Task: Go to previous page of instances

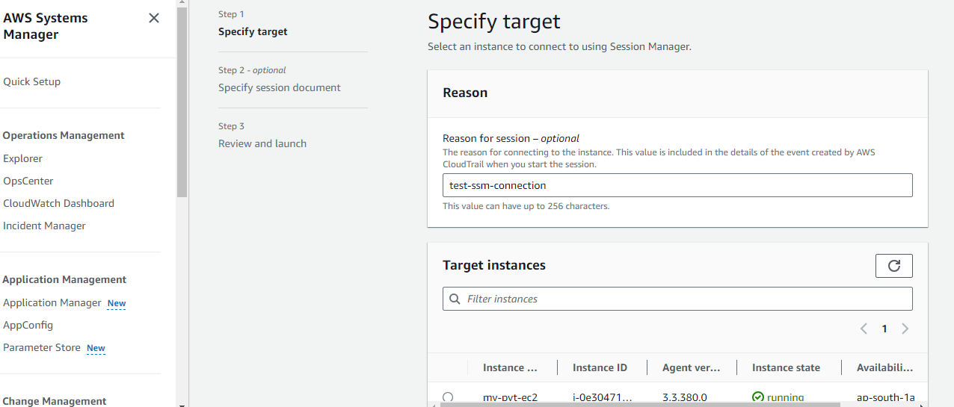Action: [864, 329]
